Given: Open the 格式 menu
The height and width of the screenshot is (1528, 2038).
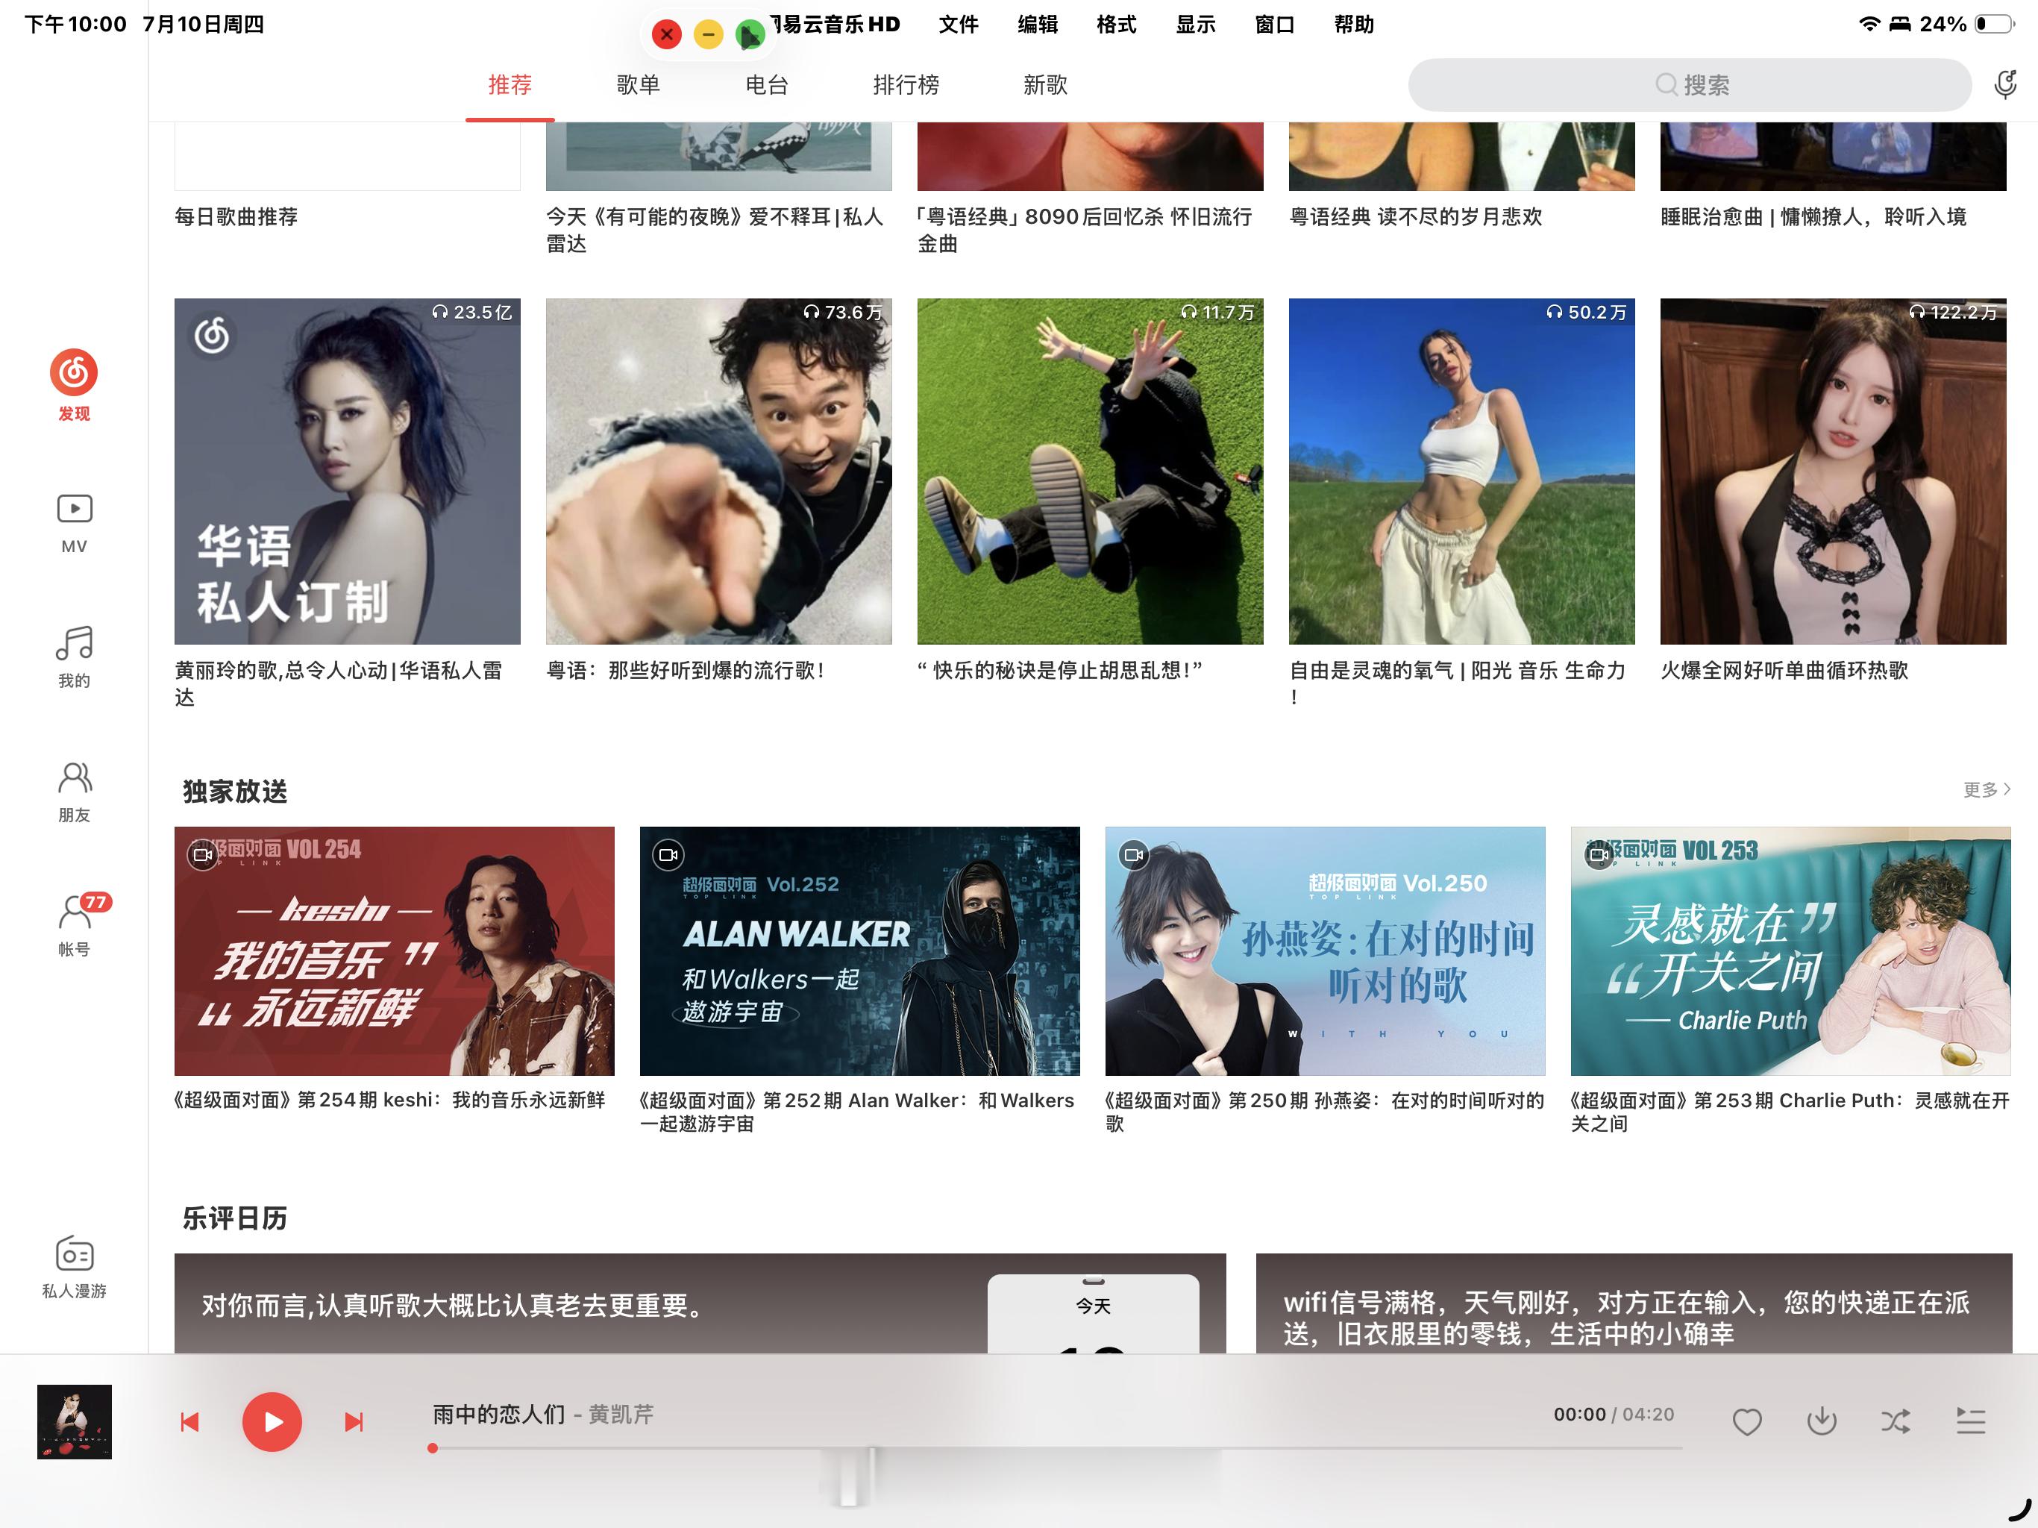Looking at the screenshot, I should (x=1117, y=24).
